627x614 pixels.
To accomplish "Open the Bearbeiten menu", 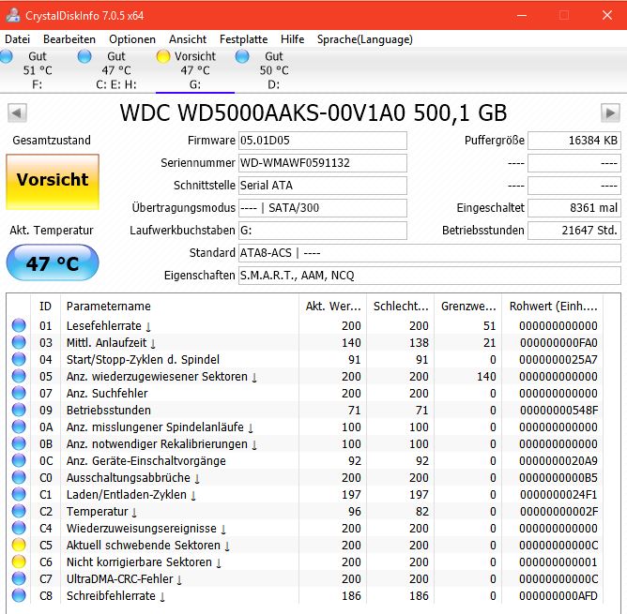I will 69,39.
